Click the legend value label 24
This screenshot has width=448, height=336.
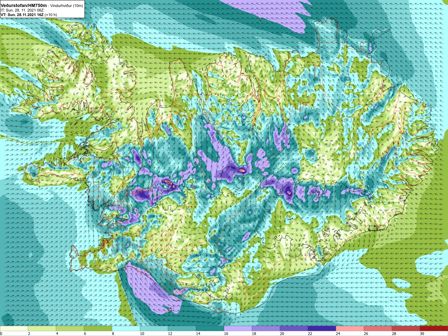338,334
